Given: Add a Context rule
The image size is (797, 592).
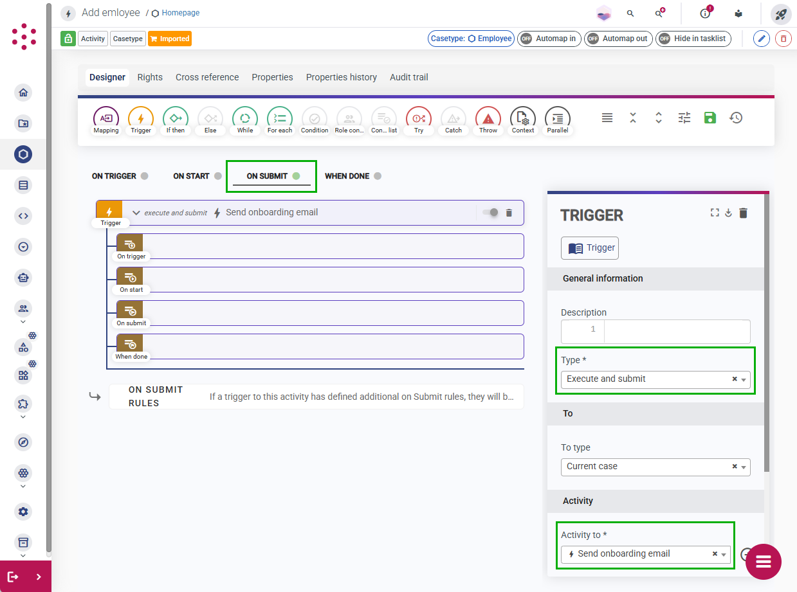Looking at the screenshot, I should [523, 120].
